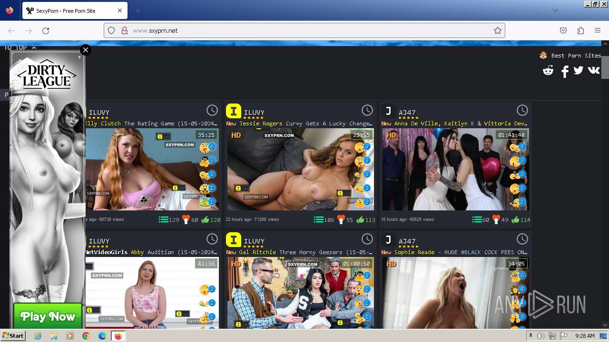Click the thumbs-up count 113
609x342 pixels.
(x=366, y=219)
